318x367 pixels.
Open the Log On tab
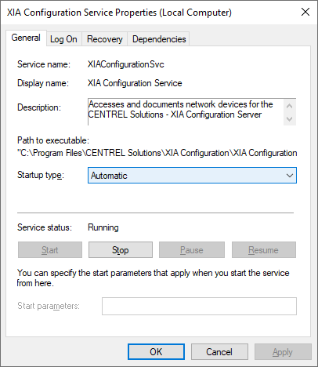64,39
